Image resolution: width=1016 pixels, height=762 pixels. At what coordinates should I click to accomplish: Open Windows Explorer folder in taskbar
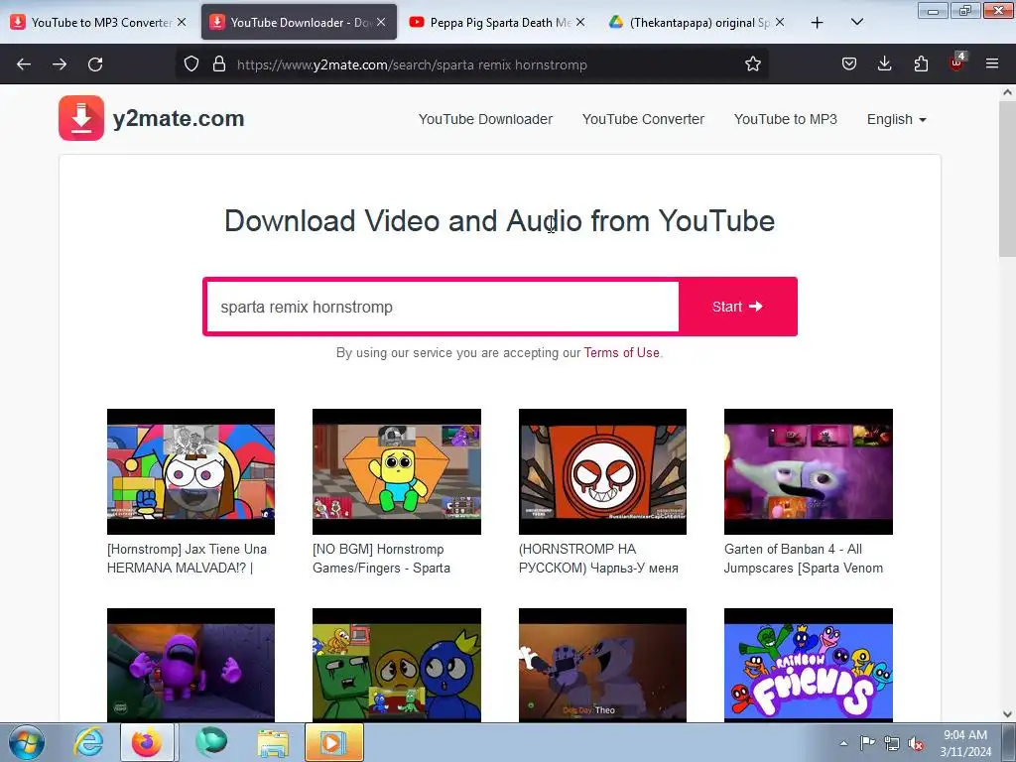273,742
